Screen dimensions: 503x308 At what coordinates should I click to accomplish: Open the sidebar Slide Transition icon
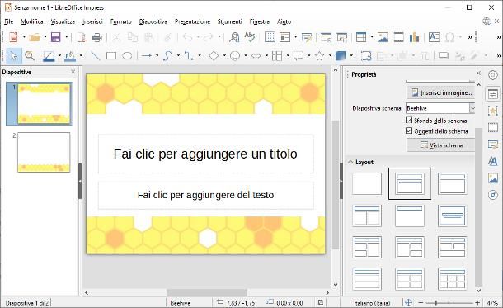tap(493, 127)
